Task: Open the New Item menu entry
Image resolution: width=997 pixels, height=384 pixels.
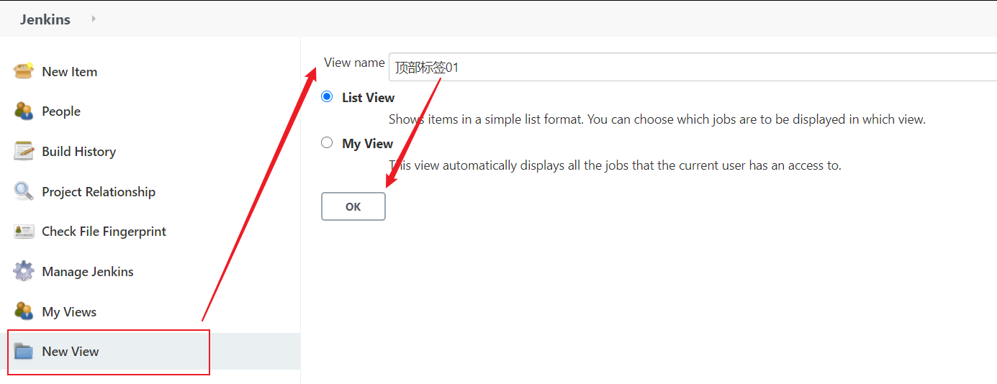Action: [69, 71]
